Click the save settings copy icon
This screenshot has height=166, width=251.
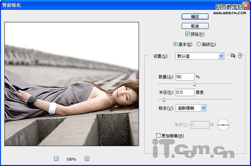[x=233, y=56]
